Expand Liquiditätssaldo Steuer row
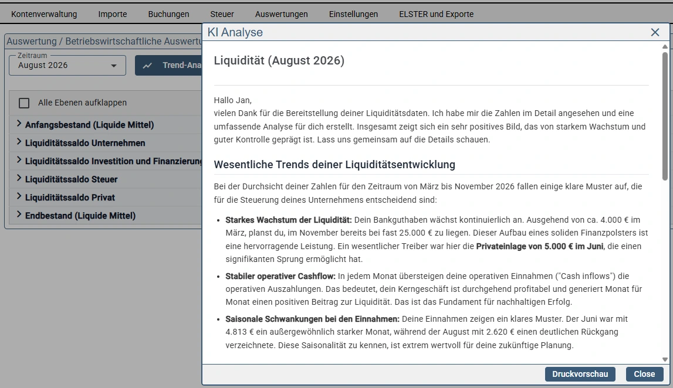Image resolution: width=673 pixels, height=388 pixels. (x=19, y=178)
